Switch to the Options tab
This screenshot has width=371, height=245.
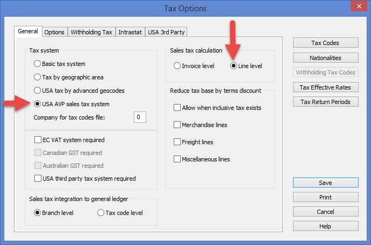[54, 32]
